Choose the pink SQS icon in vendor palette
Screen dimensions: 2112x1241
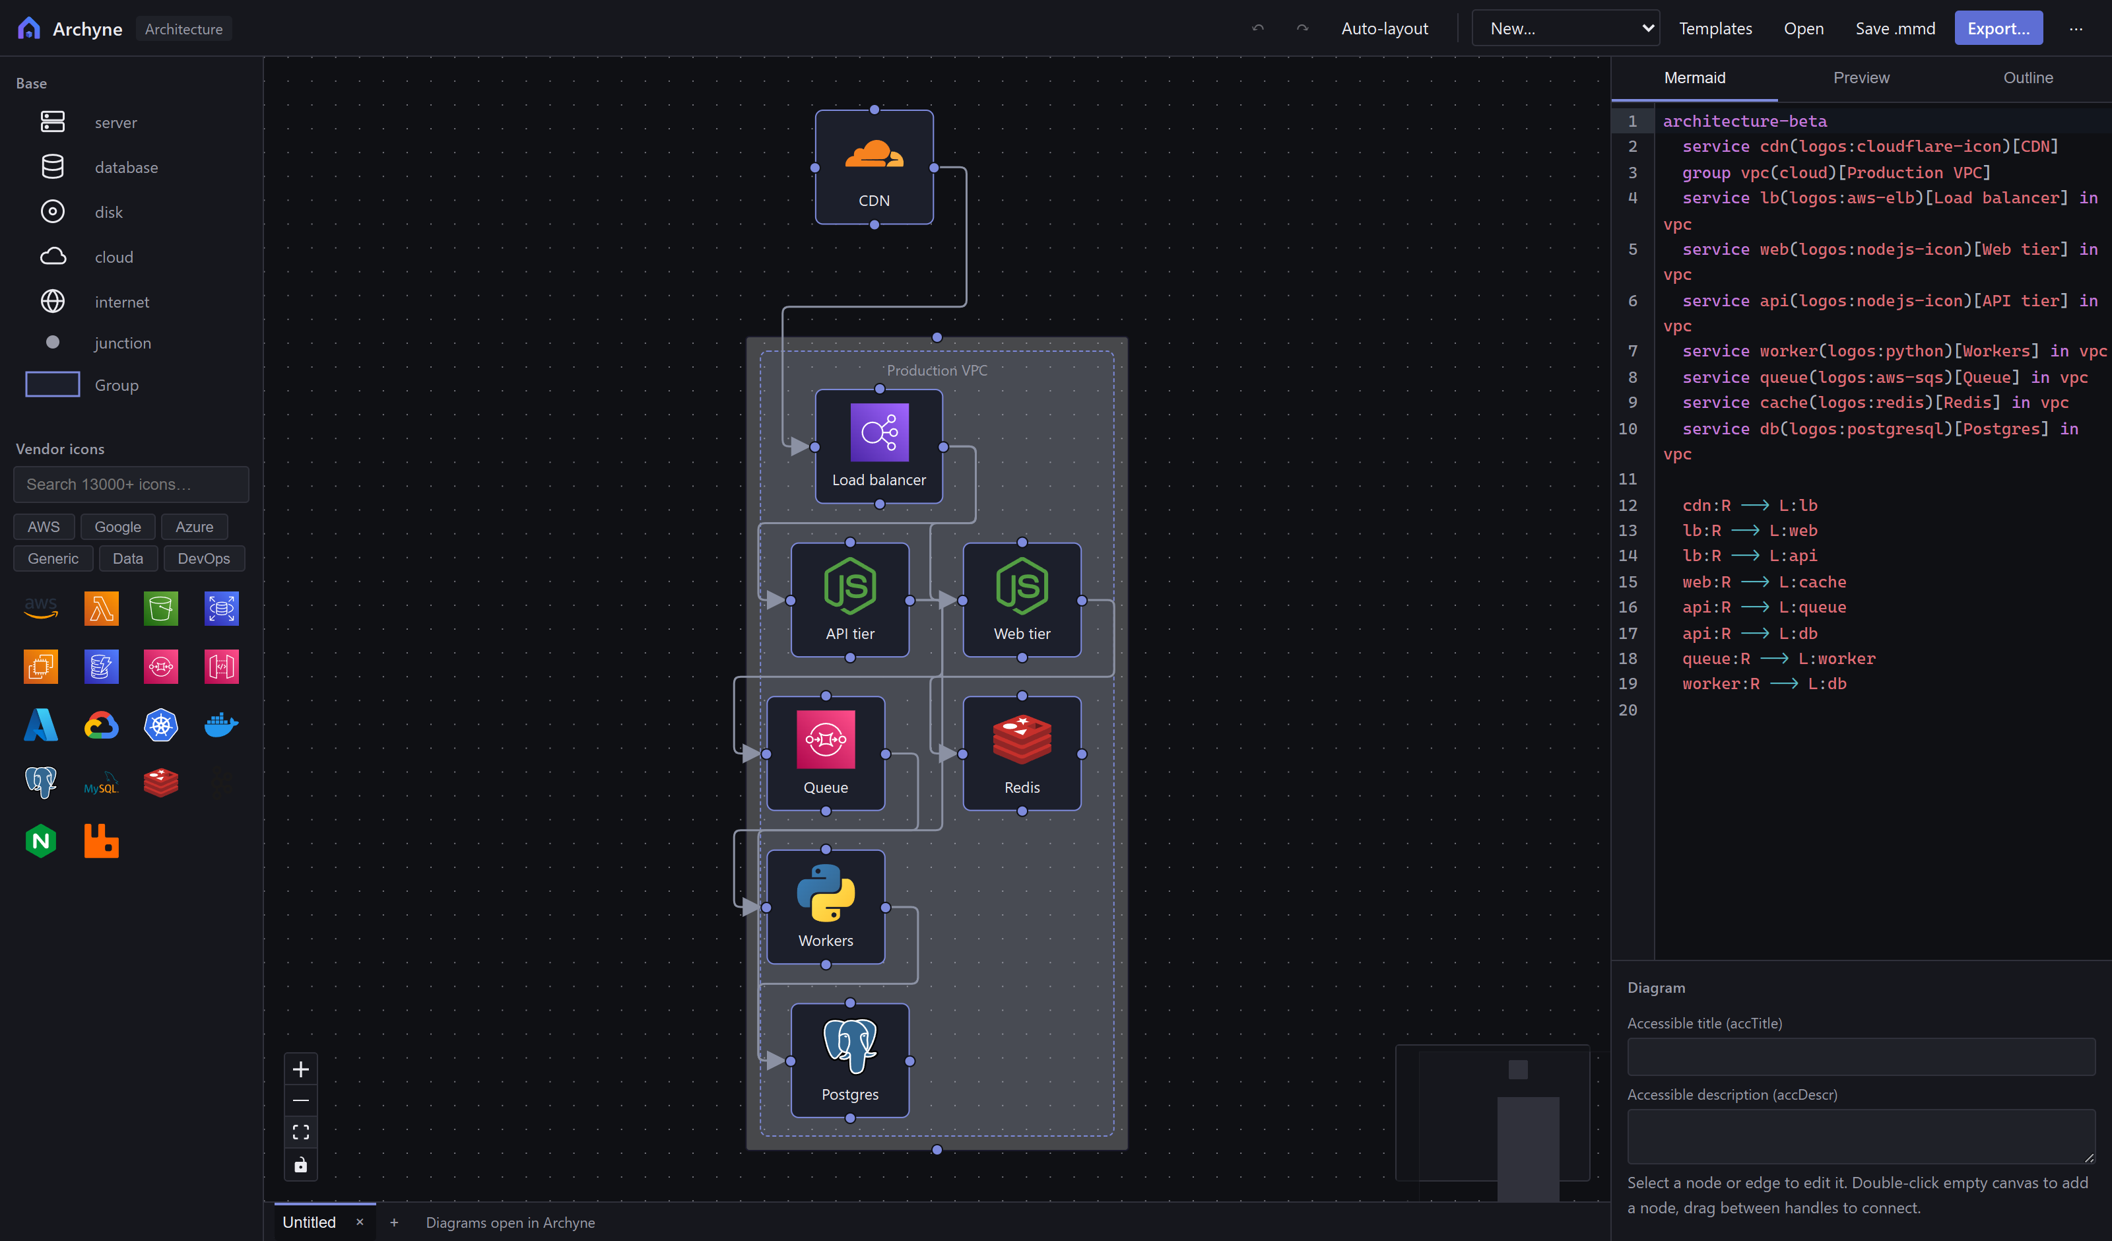(x=161, y=667)
